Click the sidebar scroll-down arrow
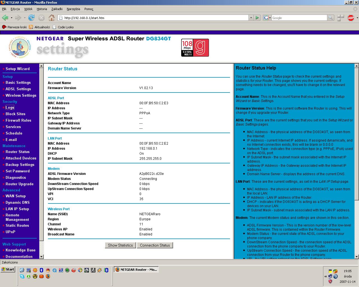Viewport: 359px width, 287px height. click(x=41, y=257)
